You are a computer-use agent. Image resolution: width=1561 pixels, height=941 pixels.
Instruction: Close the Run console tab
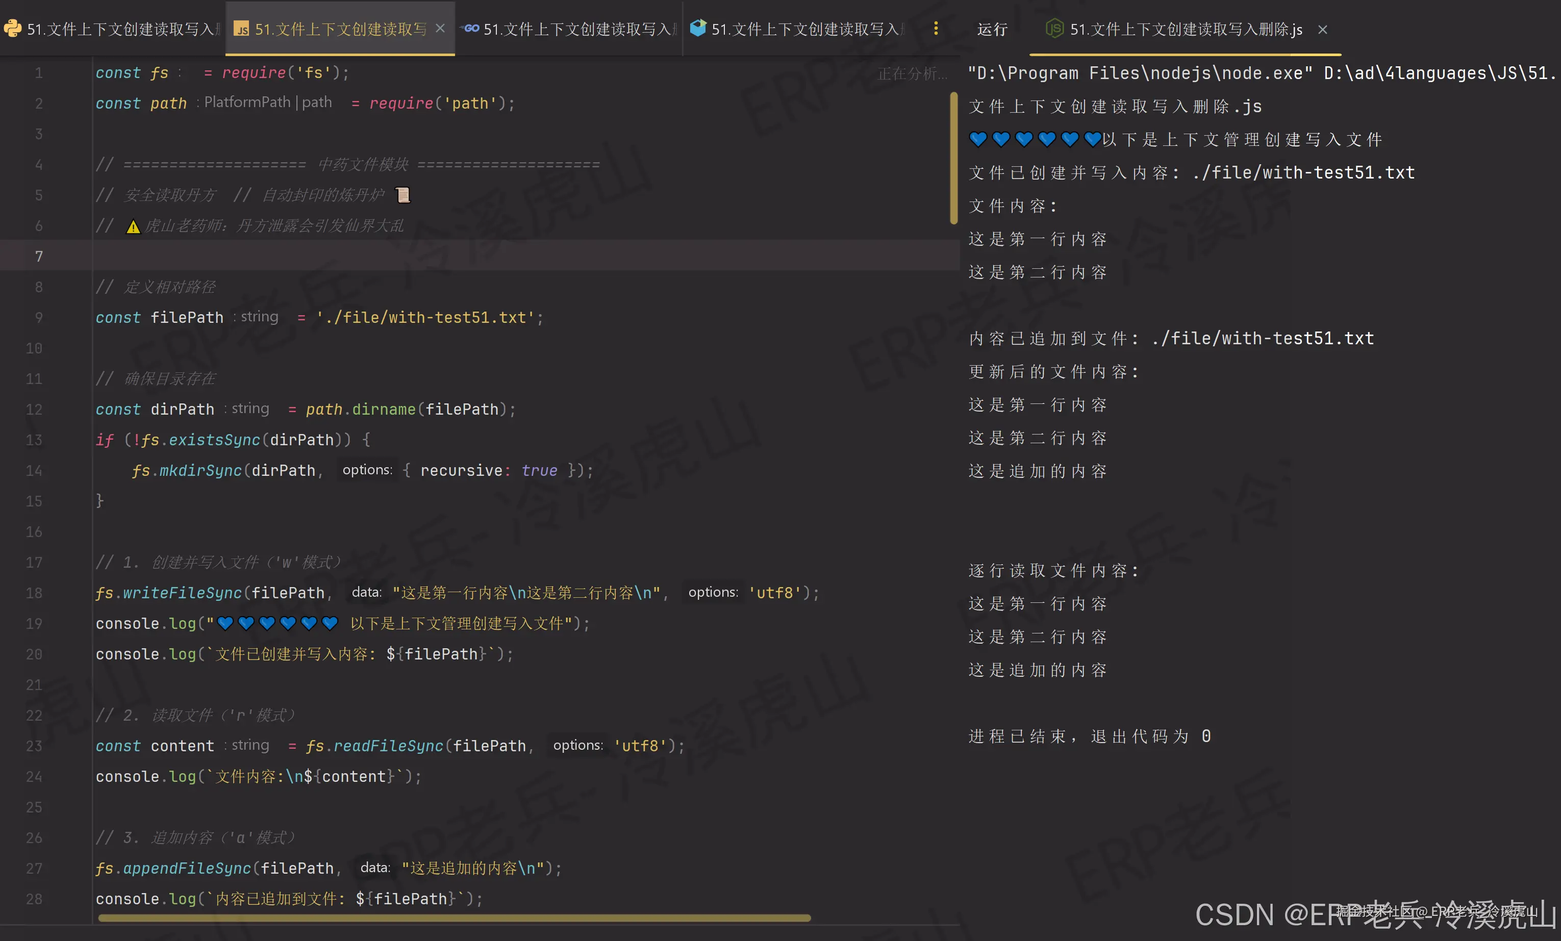coord(1322,30)
